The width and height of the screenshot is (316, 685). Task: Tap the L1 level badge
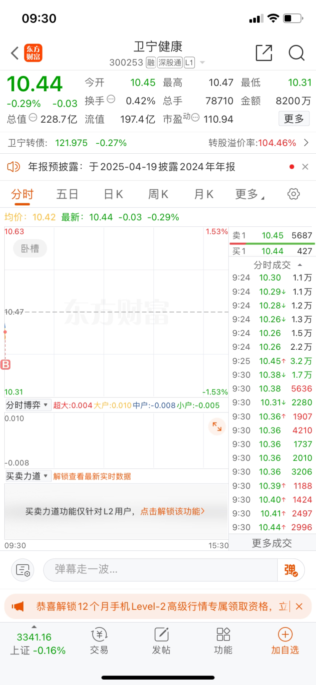[189, 62]
